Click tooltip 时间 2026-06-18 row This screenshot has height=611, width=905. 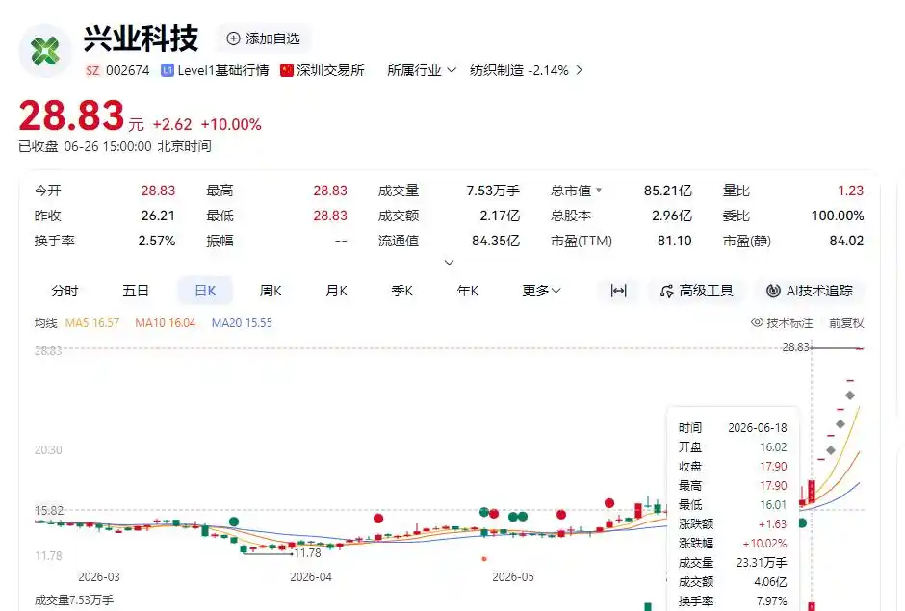point(733,427)
